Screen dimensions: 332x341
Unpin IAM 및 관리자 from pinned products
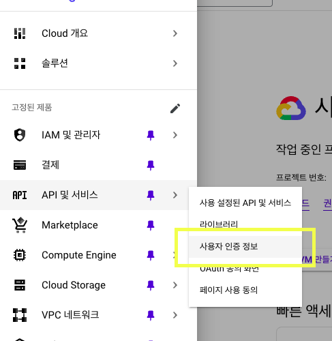coord(151,135)
